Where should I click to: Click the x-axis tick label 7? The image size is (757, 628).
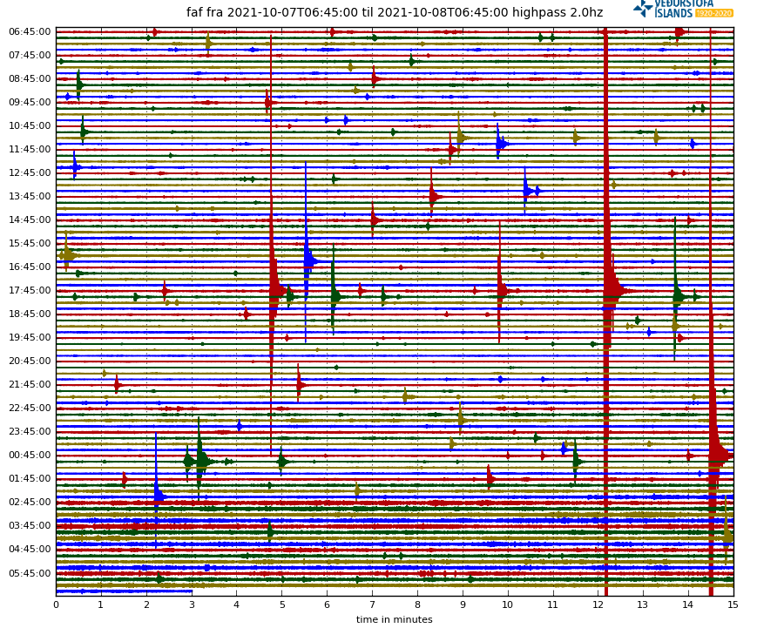pyautogui.click(x=372, y=604)
